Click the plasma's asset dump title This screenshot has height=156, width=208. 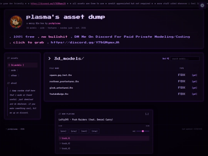(x=65, y=17)
